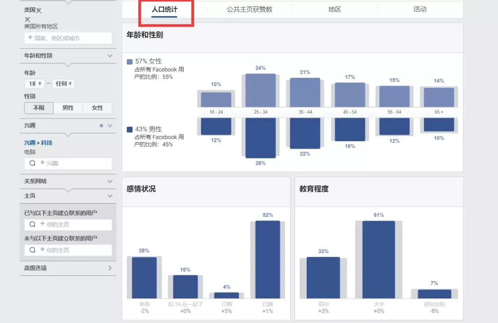
Task: Open the minimum age 18 dropdown
Action: click(x=34, y=83)
